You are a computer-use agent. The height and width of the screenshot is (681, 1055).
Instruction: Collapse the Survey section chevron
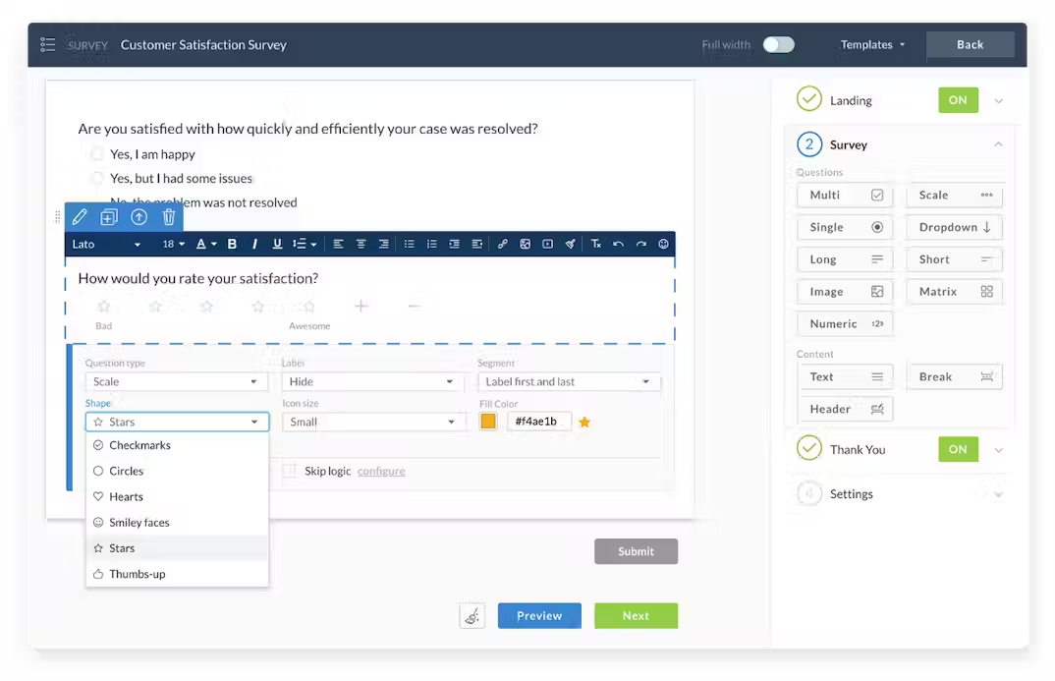pos(999,143)
